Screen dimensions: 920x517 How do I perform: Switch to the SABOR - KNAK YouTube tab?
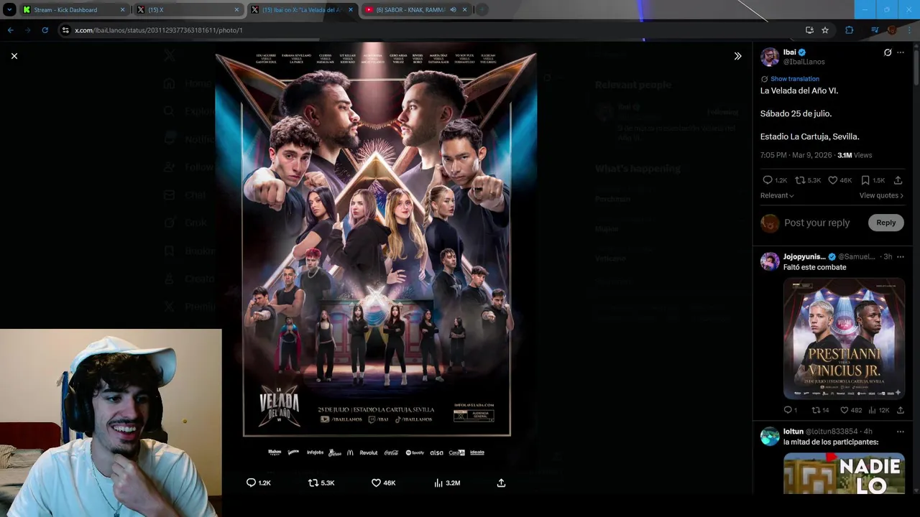[410, 10]
